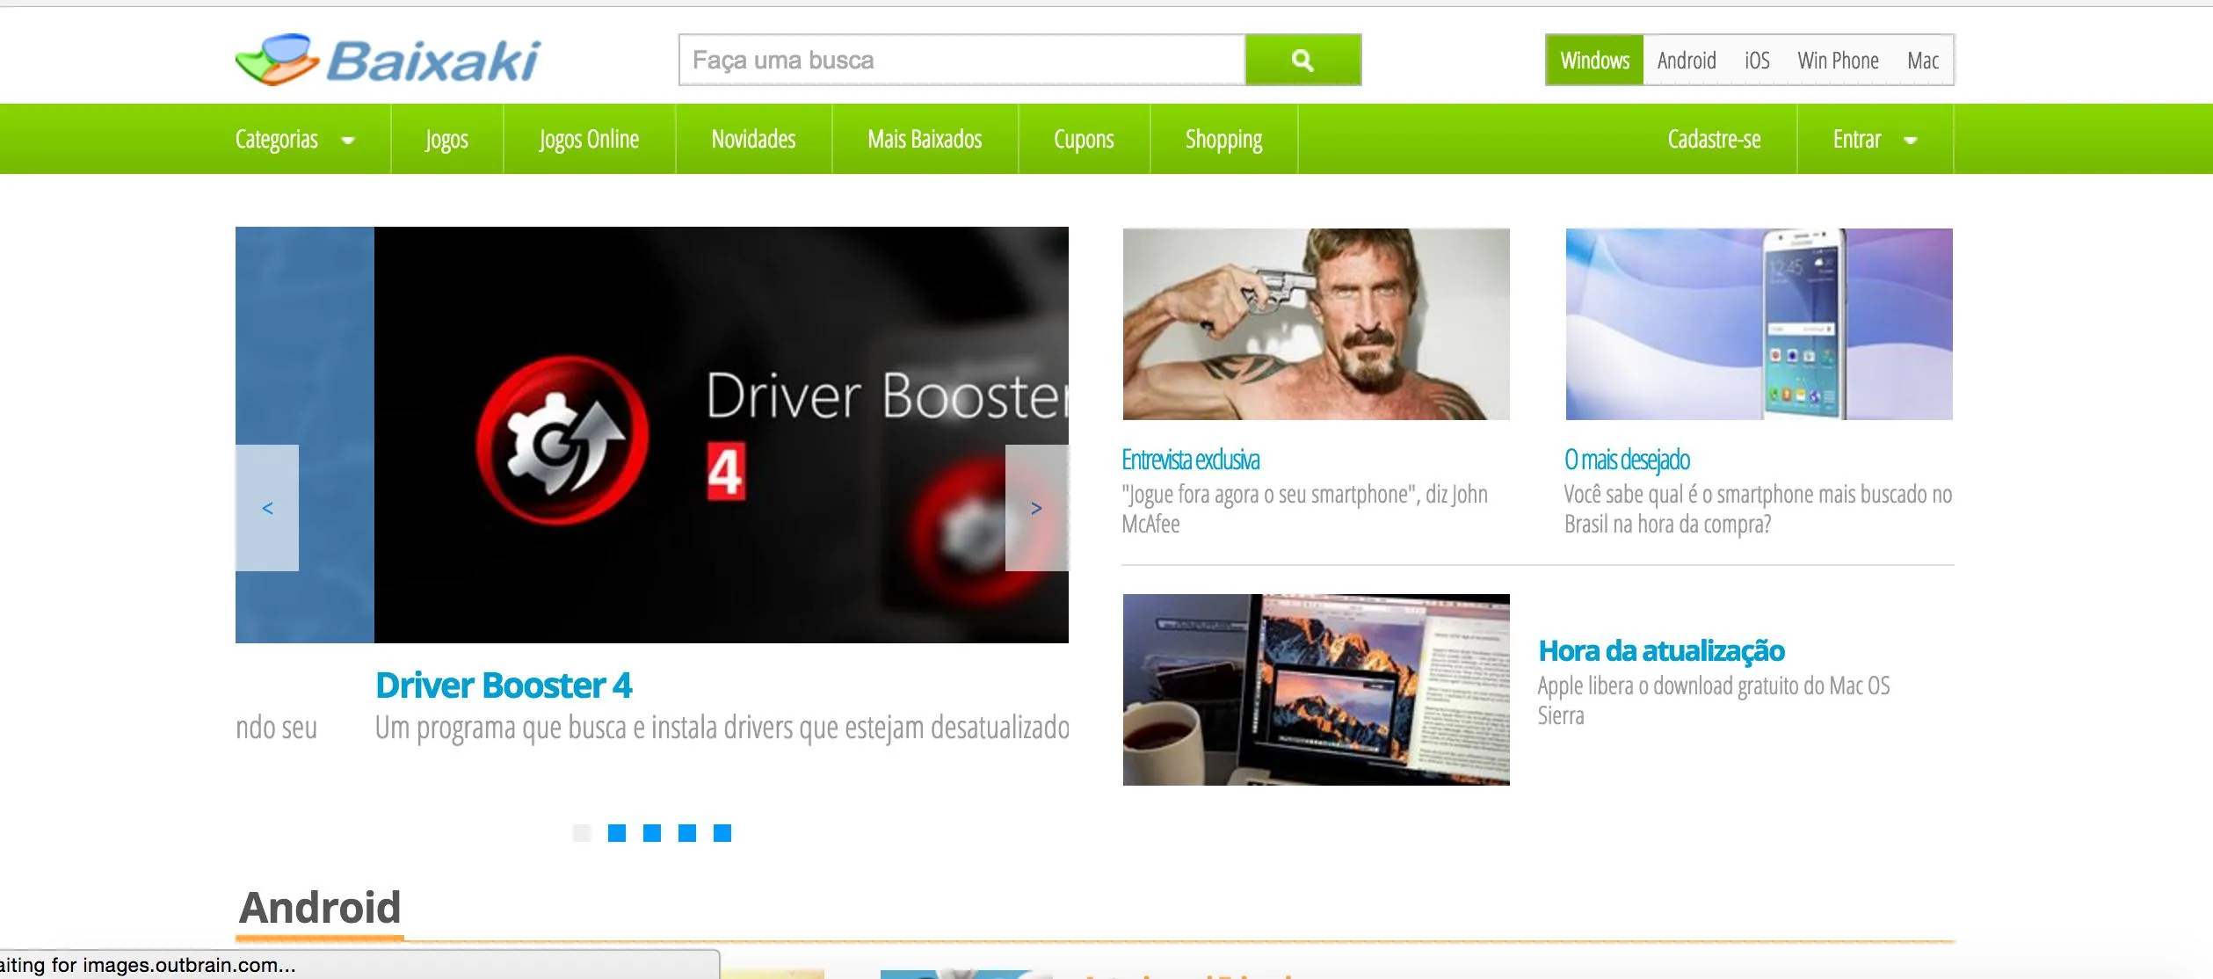Click the Baixaki logo
Viewport: 2213px width, 979px height.
[388, 60]
